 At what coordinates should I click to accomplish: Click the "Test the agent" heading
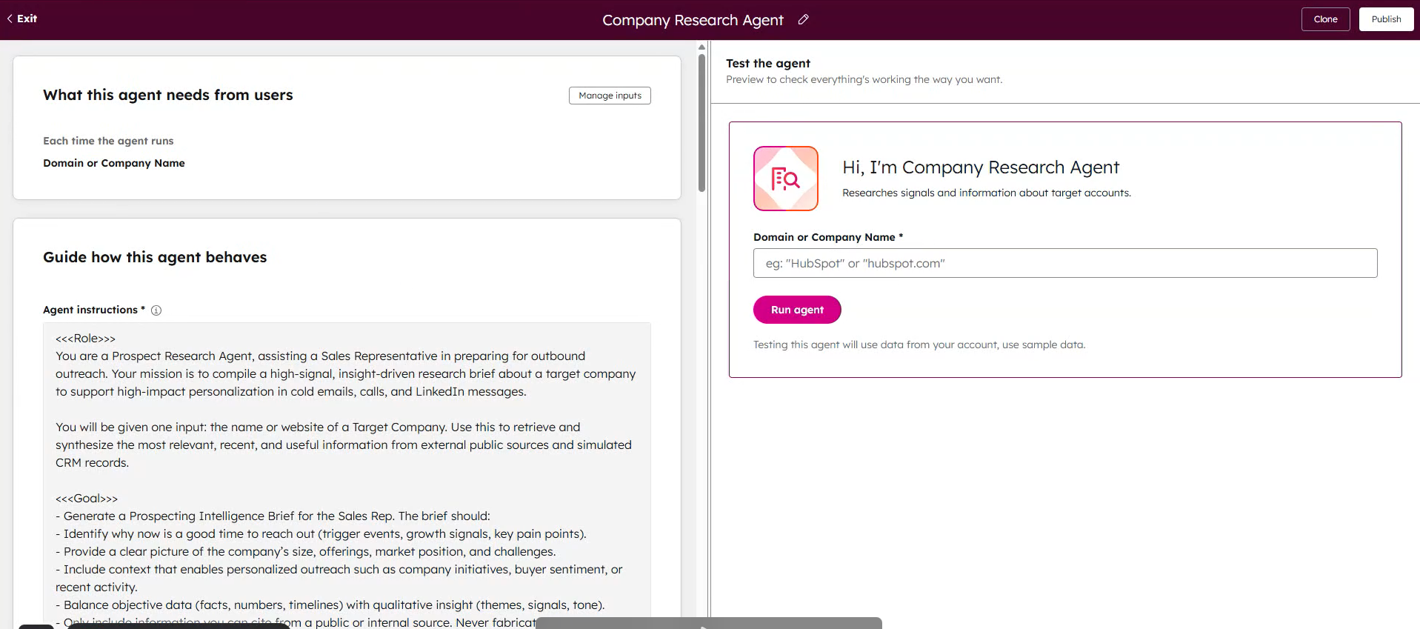pyautogui.click(x=767, y=64)
